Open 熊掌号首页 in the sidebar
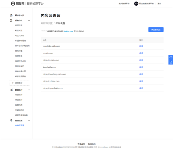The image size is (173, 152). [x=20, y=15]
